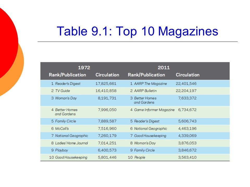Click circulation value 8,191,731

107,98
